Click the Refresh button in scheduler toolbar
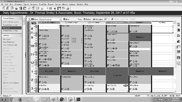 [x=88, y=19]
